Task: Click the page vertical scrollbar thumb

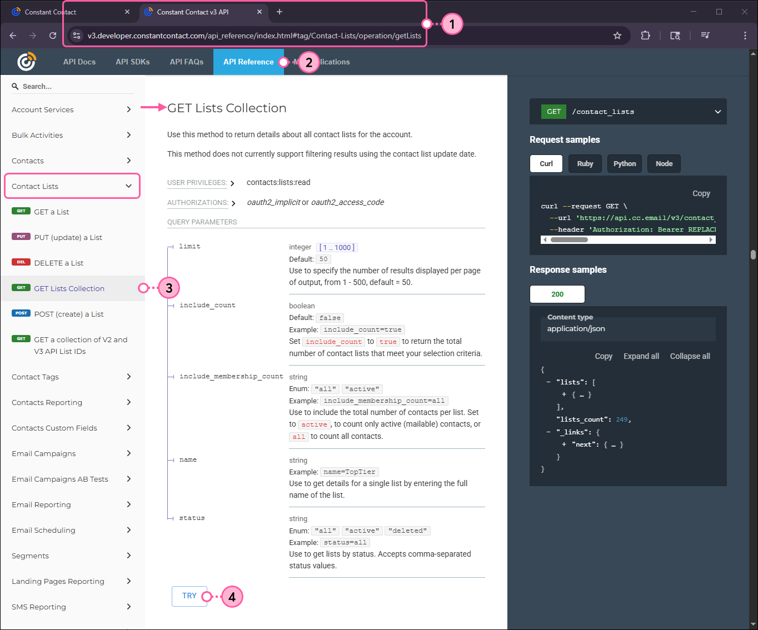Action: tap(753, 254)
